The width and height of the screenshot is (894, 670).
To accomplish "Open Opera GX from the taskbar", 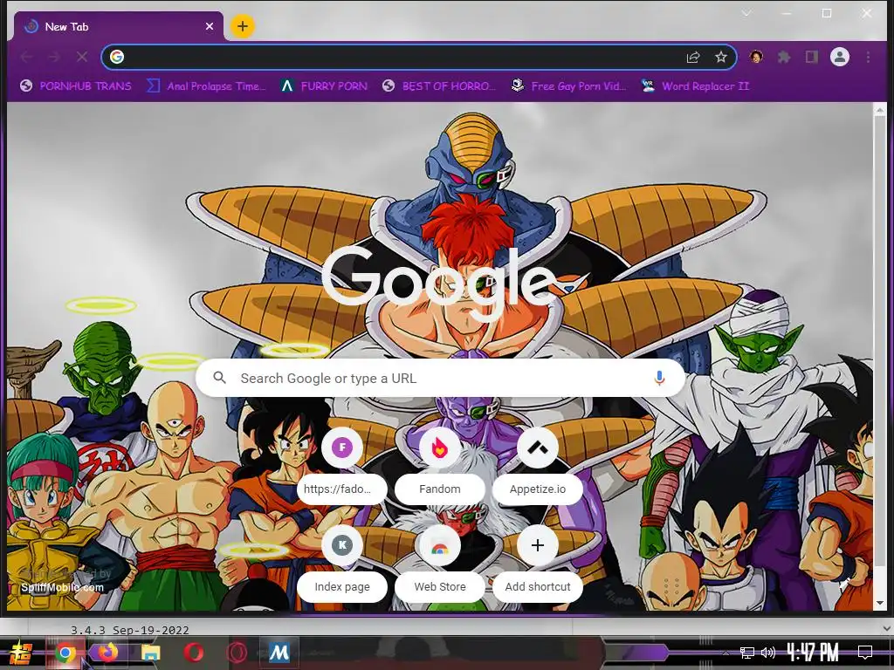I will [237, 653].
